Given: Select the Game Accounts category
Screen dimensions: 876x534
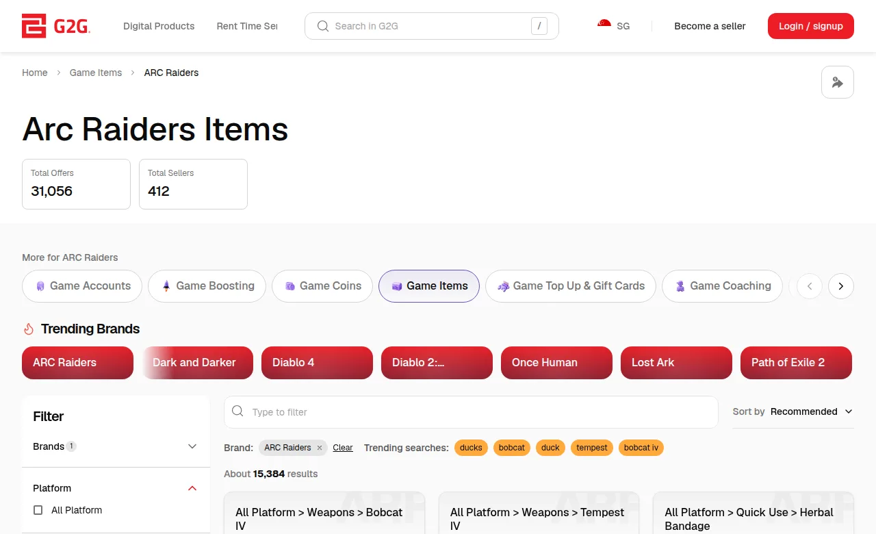Looking at the screenshot, I should pyautogui.click(x=82, y=286).
